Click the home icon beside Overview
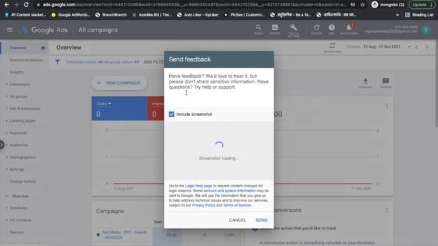 pyautogui.click(x=43, y=48)
